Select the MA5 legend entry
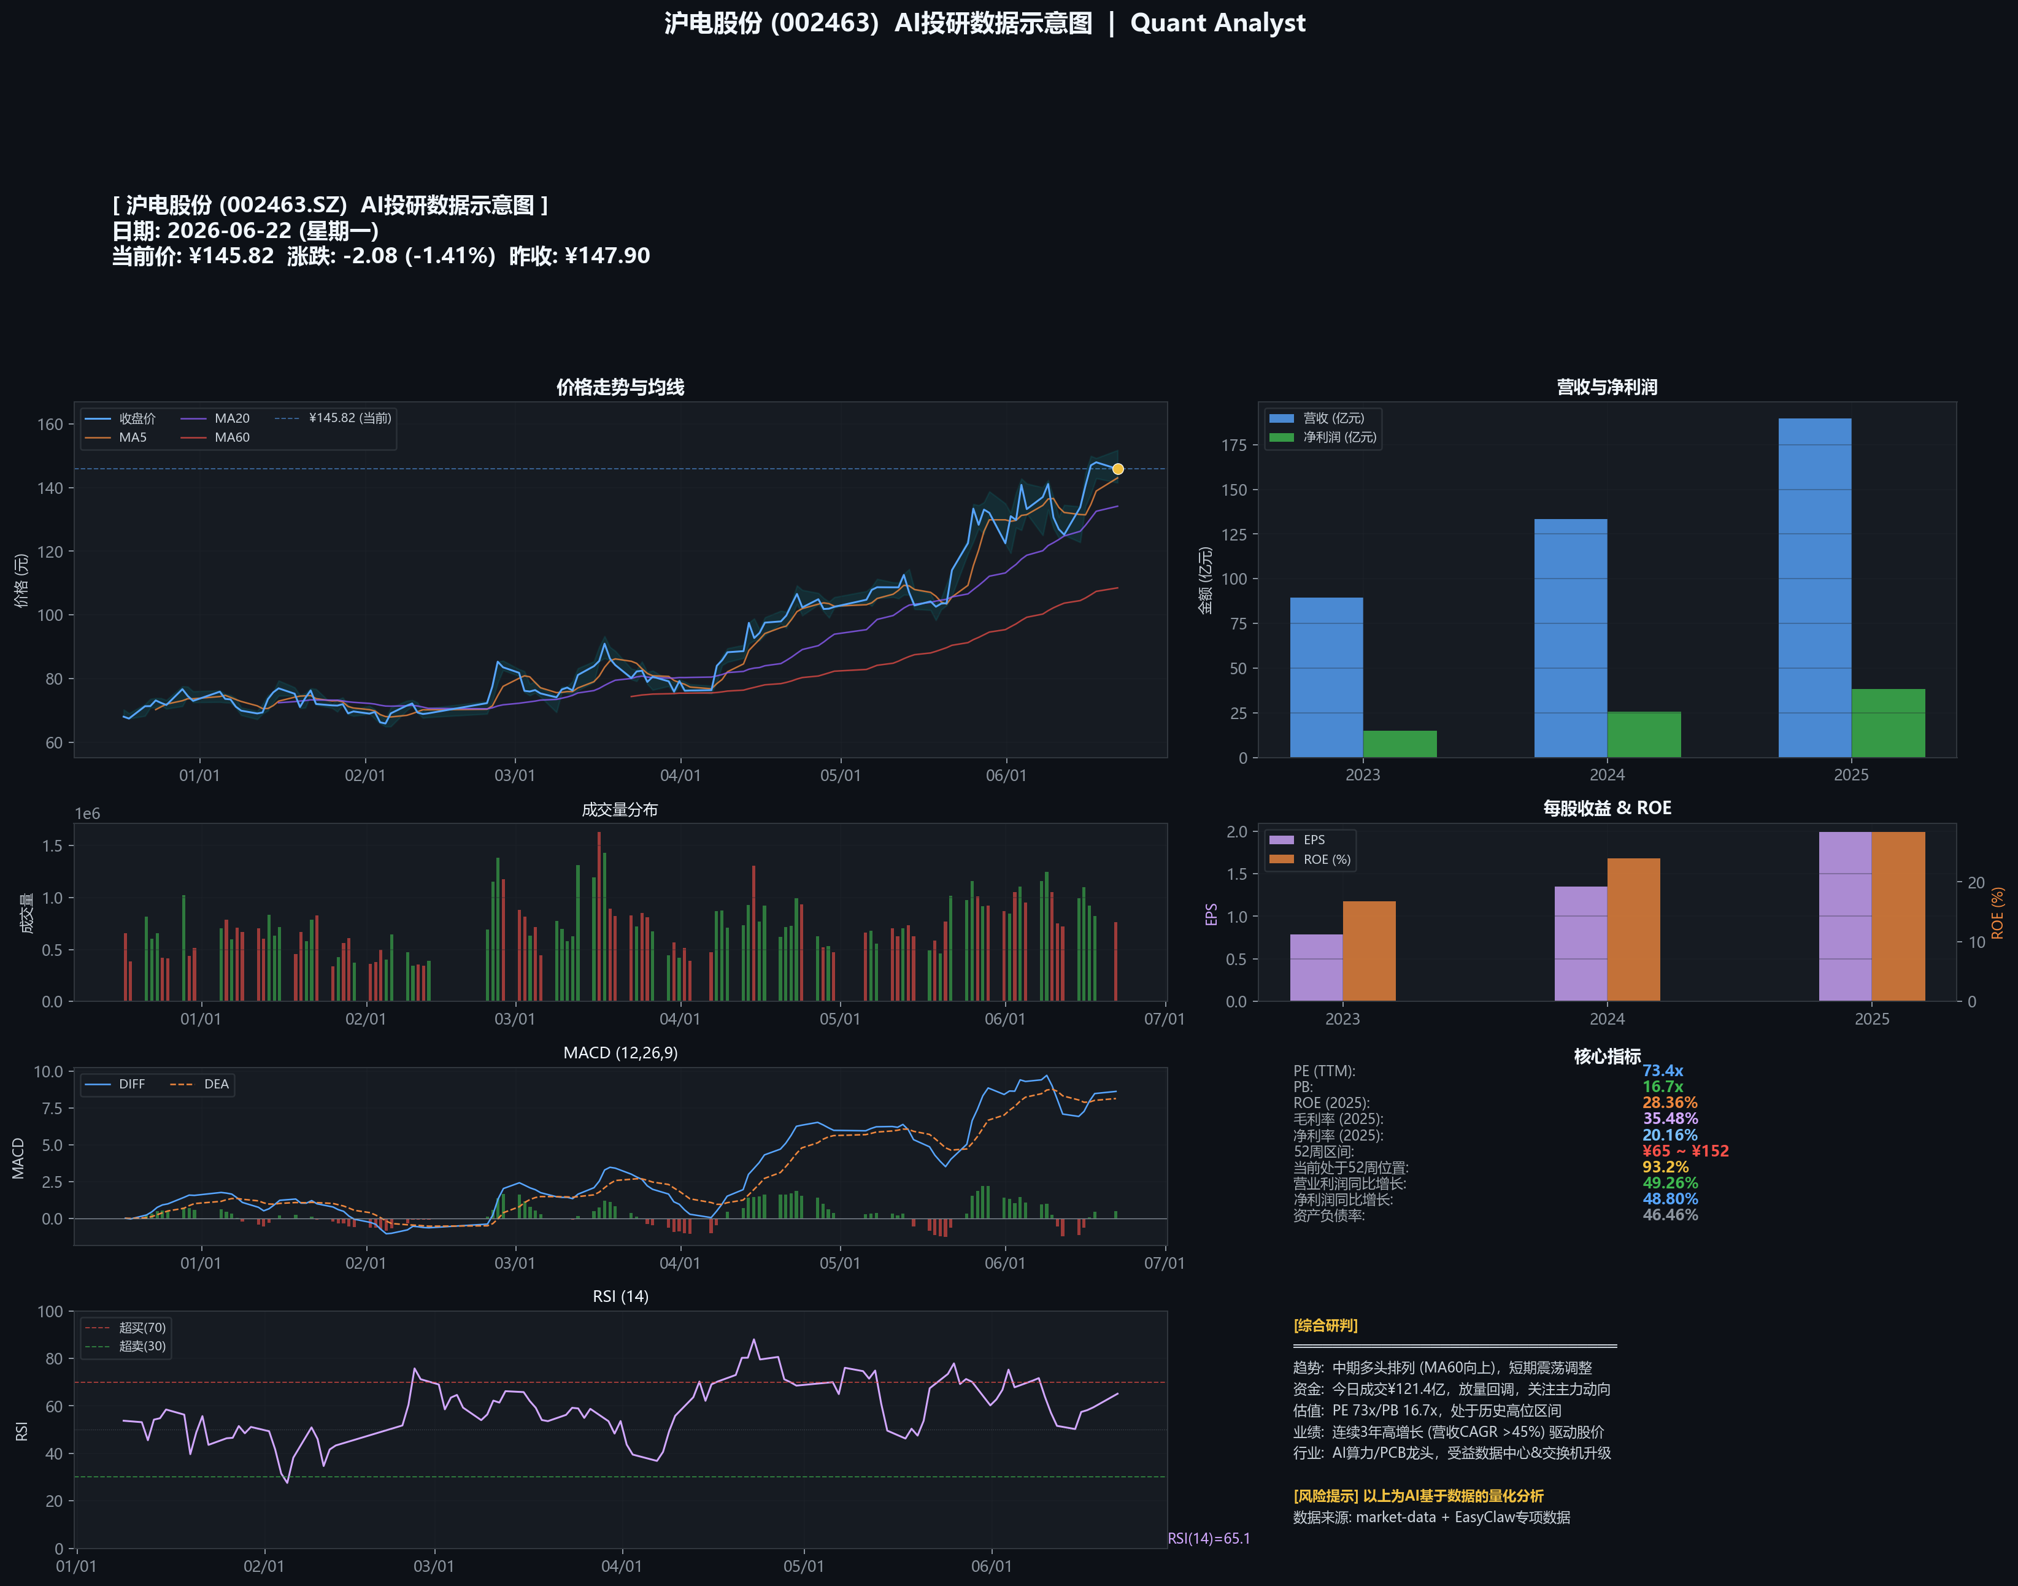The image size is (2018, 1586). tap(116, 437)
